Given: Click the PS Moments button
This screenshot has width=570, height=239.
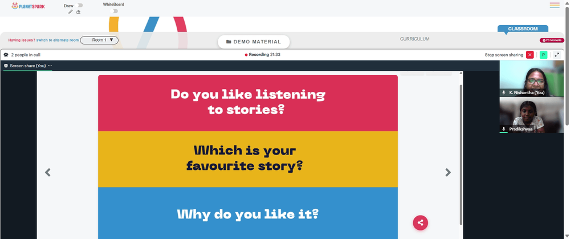Looking at the screenshot, I should pyautogui.click(x=552, y=40).
